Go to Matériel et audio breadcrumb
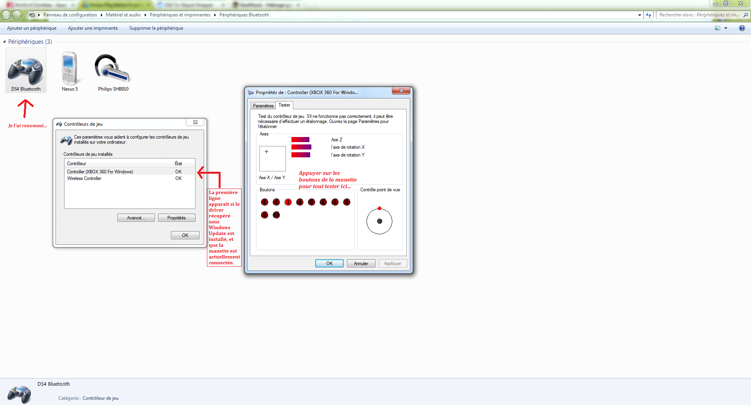Viewport: 751px width, 406px height. click(x=123, y=15)
